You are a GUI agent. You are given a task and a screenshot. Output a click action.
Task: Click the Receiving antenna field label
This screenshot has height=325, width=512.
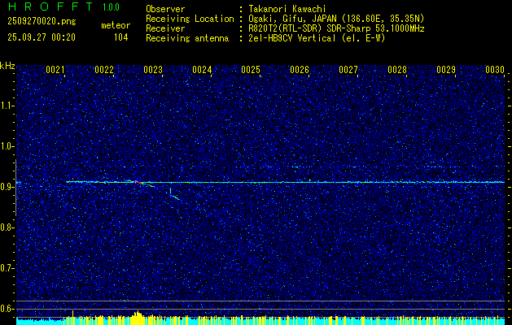click(187, 38)
